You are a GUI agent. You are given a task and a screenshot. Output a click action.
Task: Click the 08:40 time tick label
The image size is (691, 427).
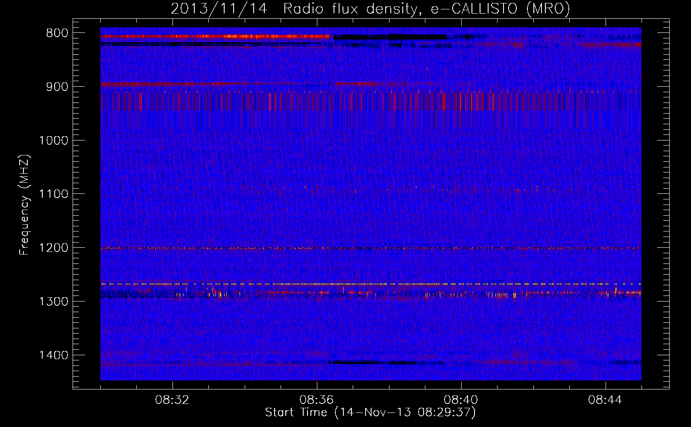[461, 400]
